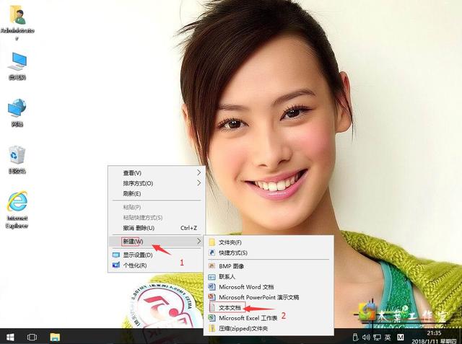The height and width of the screenshot is (344, 462).
Task: Switch input method via 英 indicator
Action: [388, 337]
